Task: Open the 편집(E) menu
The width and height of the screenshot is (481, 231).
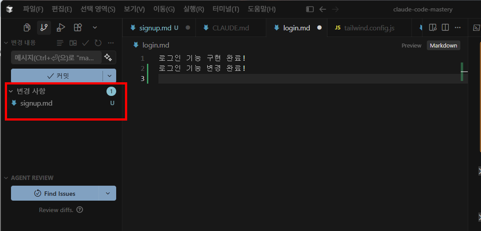Action: click(62, 9)
